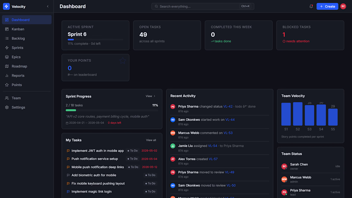The width and height of the screenshot is (352, 198).
Task: Click To Do status on Implement JWT task
Action: click(132, 151)
